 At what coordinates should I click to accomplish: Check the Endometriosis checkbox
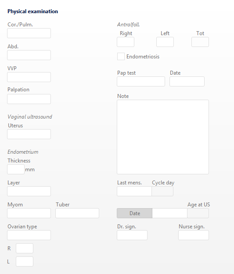[x=121, y=57]
